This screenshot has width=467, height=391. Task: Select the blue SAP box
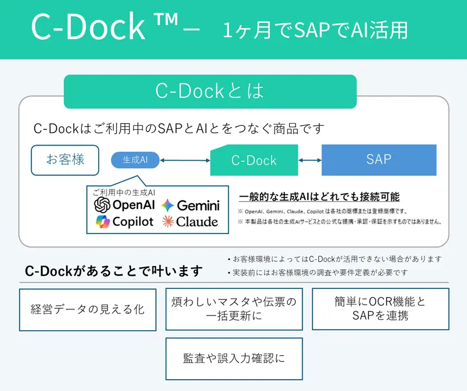coord(379,160)
